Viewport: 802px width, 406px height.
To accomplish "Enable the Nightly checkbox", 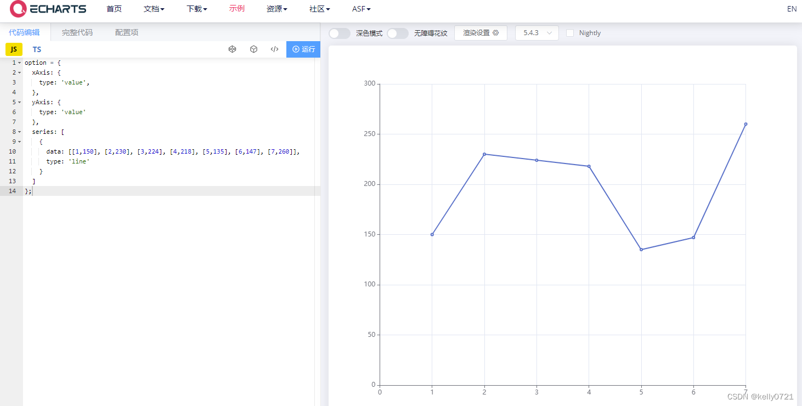I will (570, 33).
